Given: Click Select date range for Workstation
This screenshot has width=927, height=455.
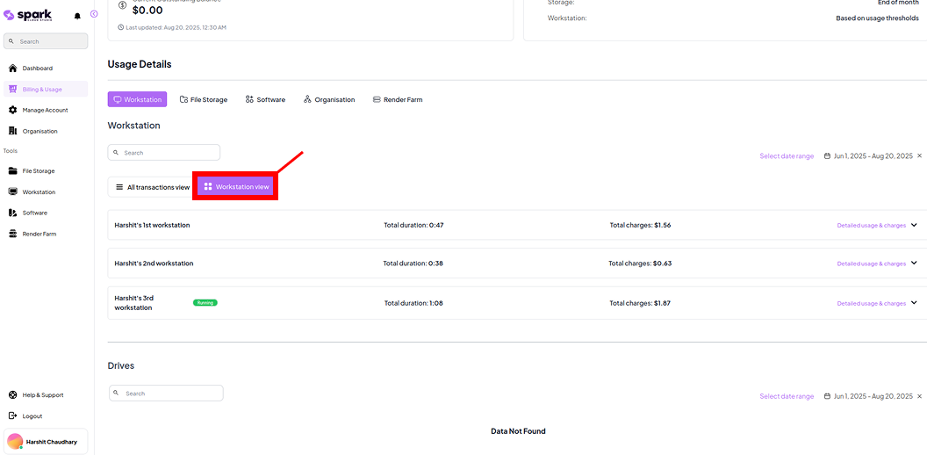Looking at the screenshot, I should pos(787,156).
